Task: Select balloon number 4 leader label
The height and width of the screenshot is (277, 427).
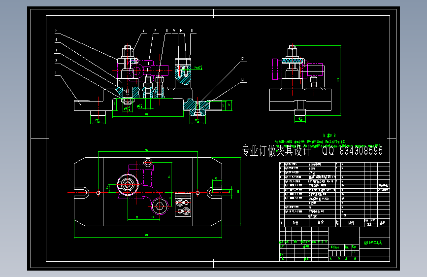Action: [x=56, y=40]
